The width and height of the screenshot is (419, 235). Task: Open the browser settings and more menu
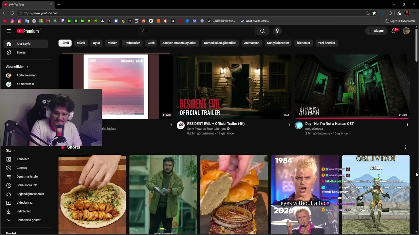(x=415, y=13)
